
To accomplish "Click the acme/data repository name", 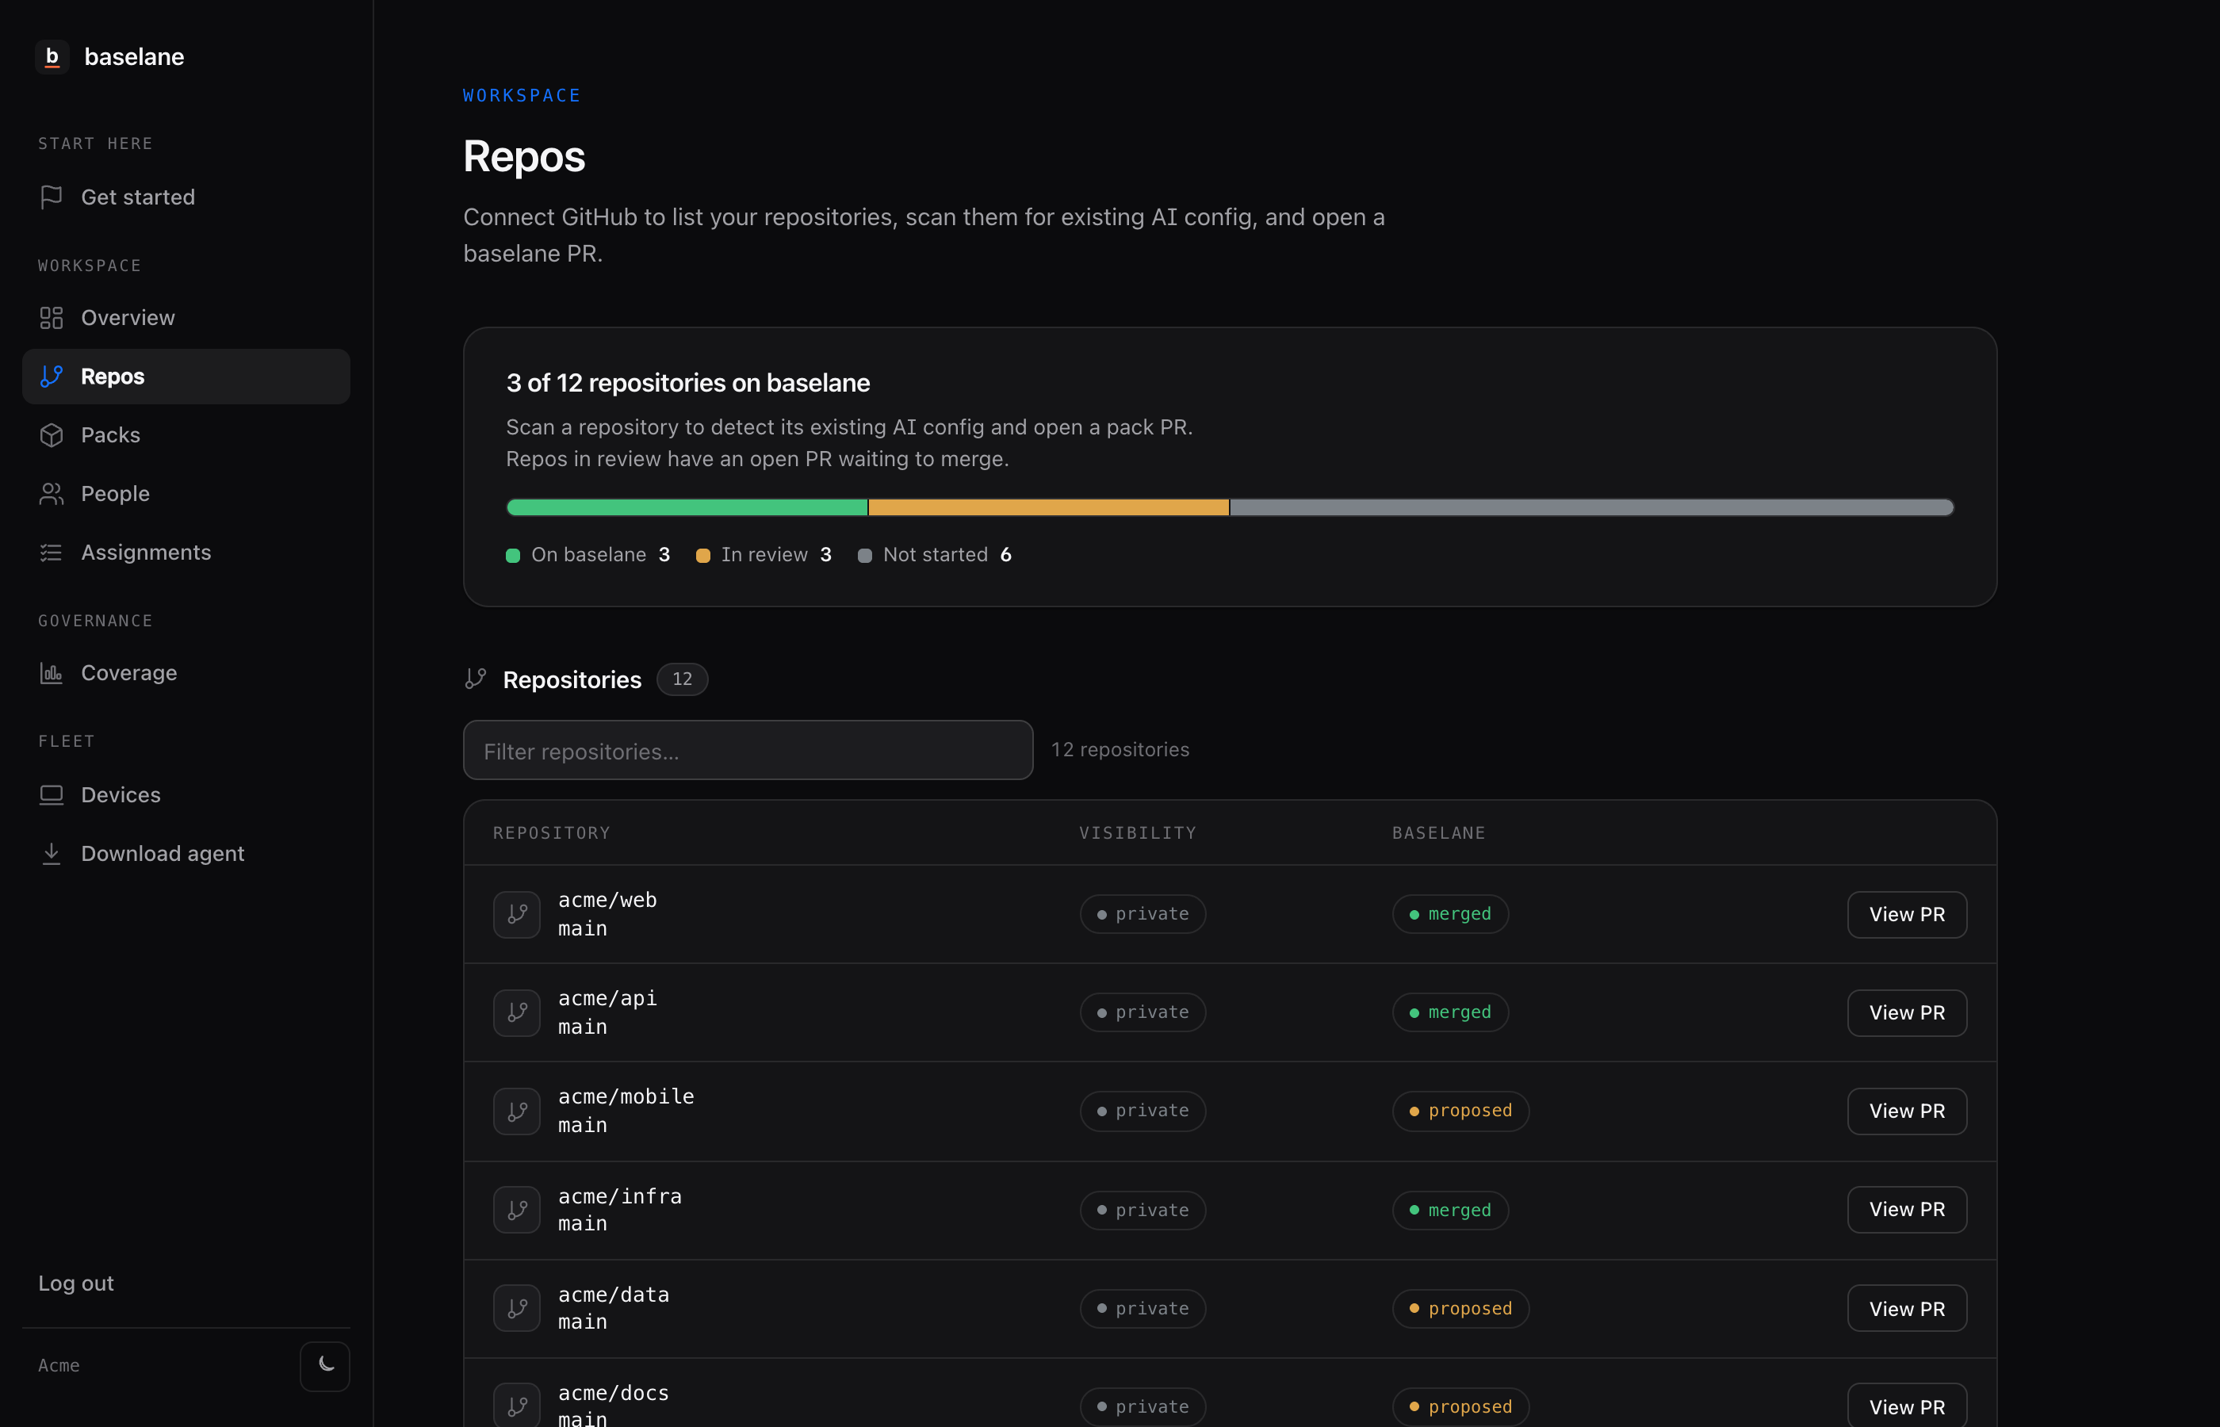I will tap(614, 1295).
